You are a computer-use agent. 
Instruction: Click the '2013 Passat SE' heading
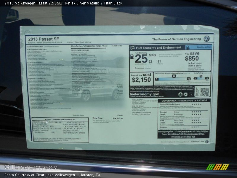click(x=44, y=39)
